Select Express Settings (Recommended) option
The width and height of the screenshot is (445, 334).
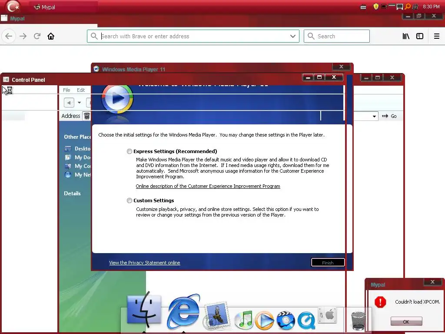click(x=130, y=151)
